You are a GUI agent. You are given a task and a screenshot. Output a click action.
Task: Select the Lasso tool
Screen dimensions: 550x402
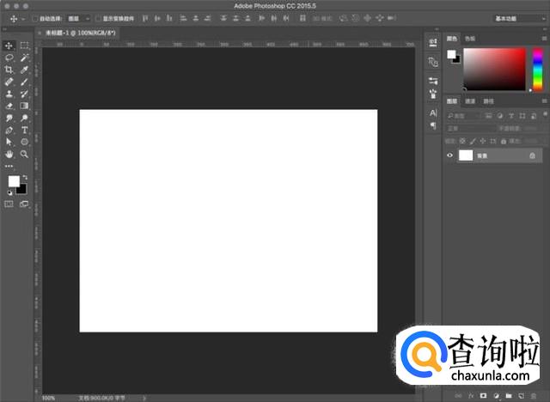click(9, 58)
